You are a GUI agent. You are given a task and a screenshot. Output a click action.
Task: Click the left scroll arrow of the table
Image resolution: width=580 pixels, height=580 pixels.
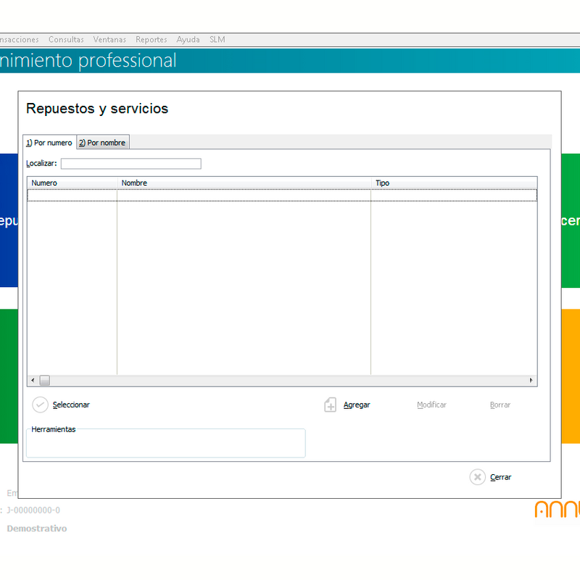(33, 380)
